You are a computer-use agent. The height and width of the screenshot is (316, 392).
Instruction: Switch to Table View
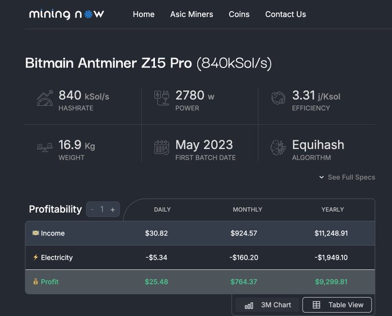[x=337, y=304]
